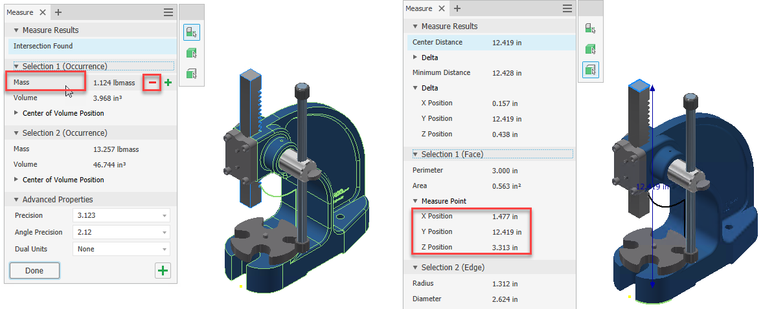This screenshot has height=309, width=774.
Task: Click red minus icon in Selection 1 Mass row
Action: coord(152,83)
